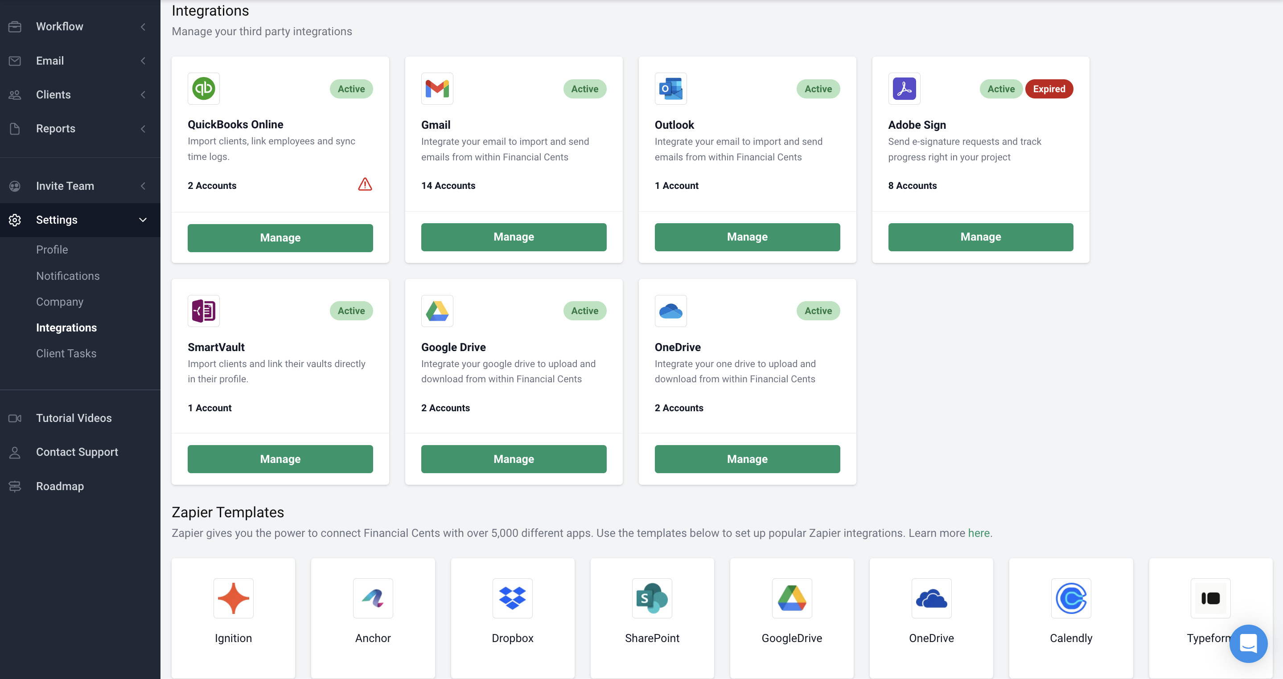This screenshot has height=679, width=1283.
Task: Manage the Google Drive integration
Action: point(514,459)
